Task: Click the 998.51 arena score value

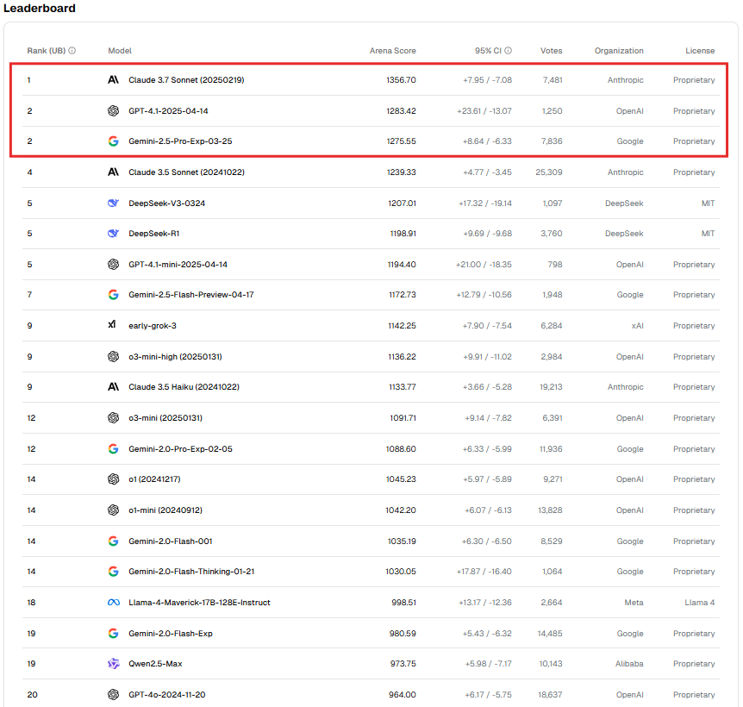Action: pos(403,603)
